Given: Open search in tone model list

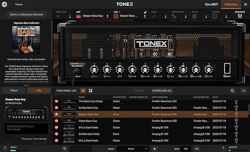Looking at the screenshot, I should point(232,91).
